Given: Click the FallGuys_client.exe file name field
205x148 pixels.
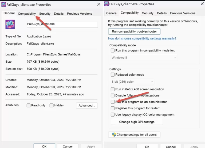Looking at the screenshot, I should (x=62, y=24).
